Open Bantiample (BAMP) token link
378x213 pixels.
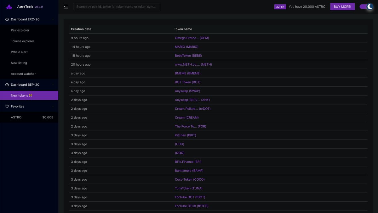point(189,171)
